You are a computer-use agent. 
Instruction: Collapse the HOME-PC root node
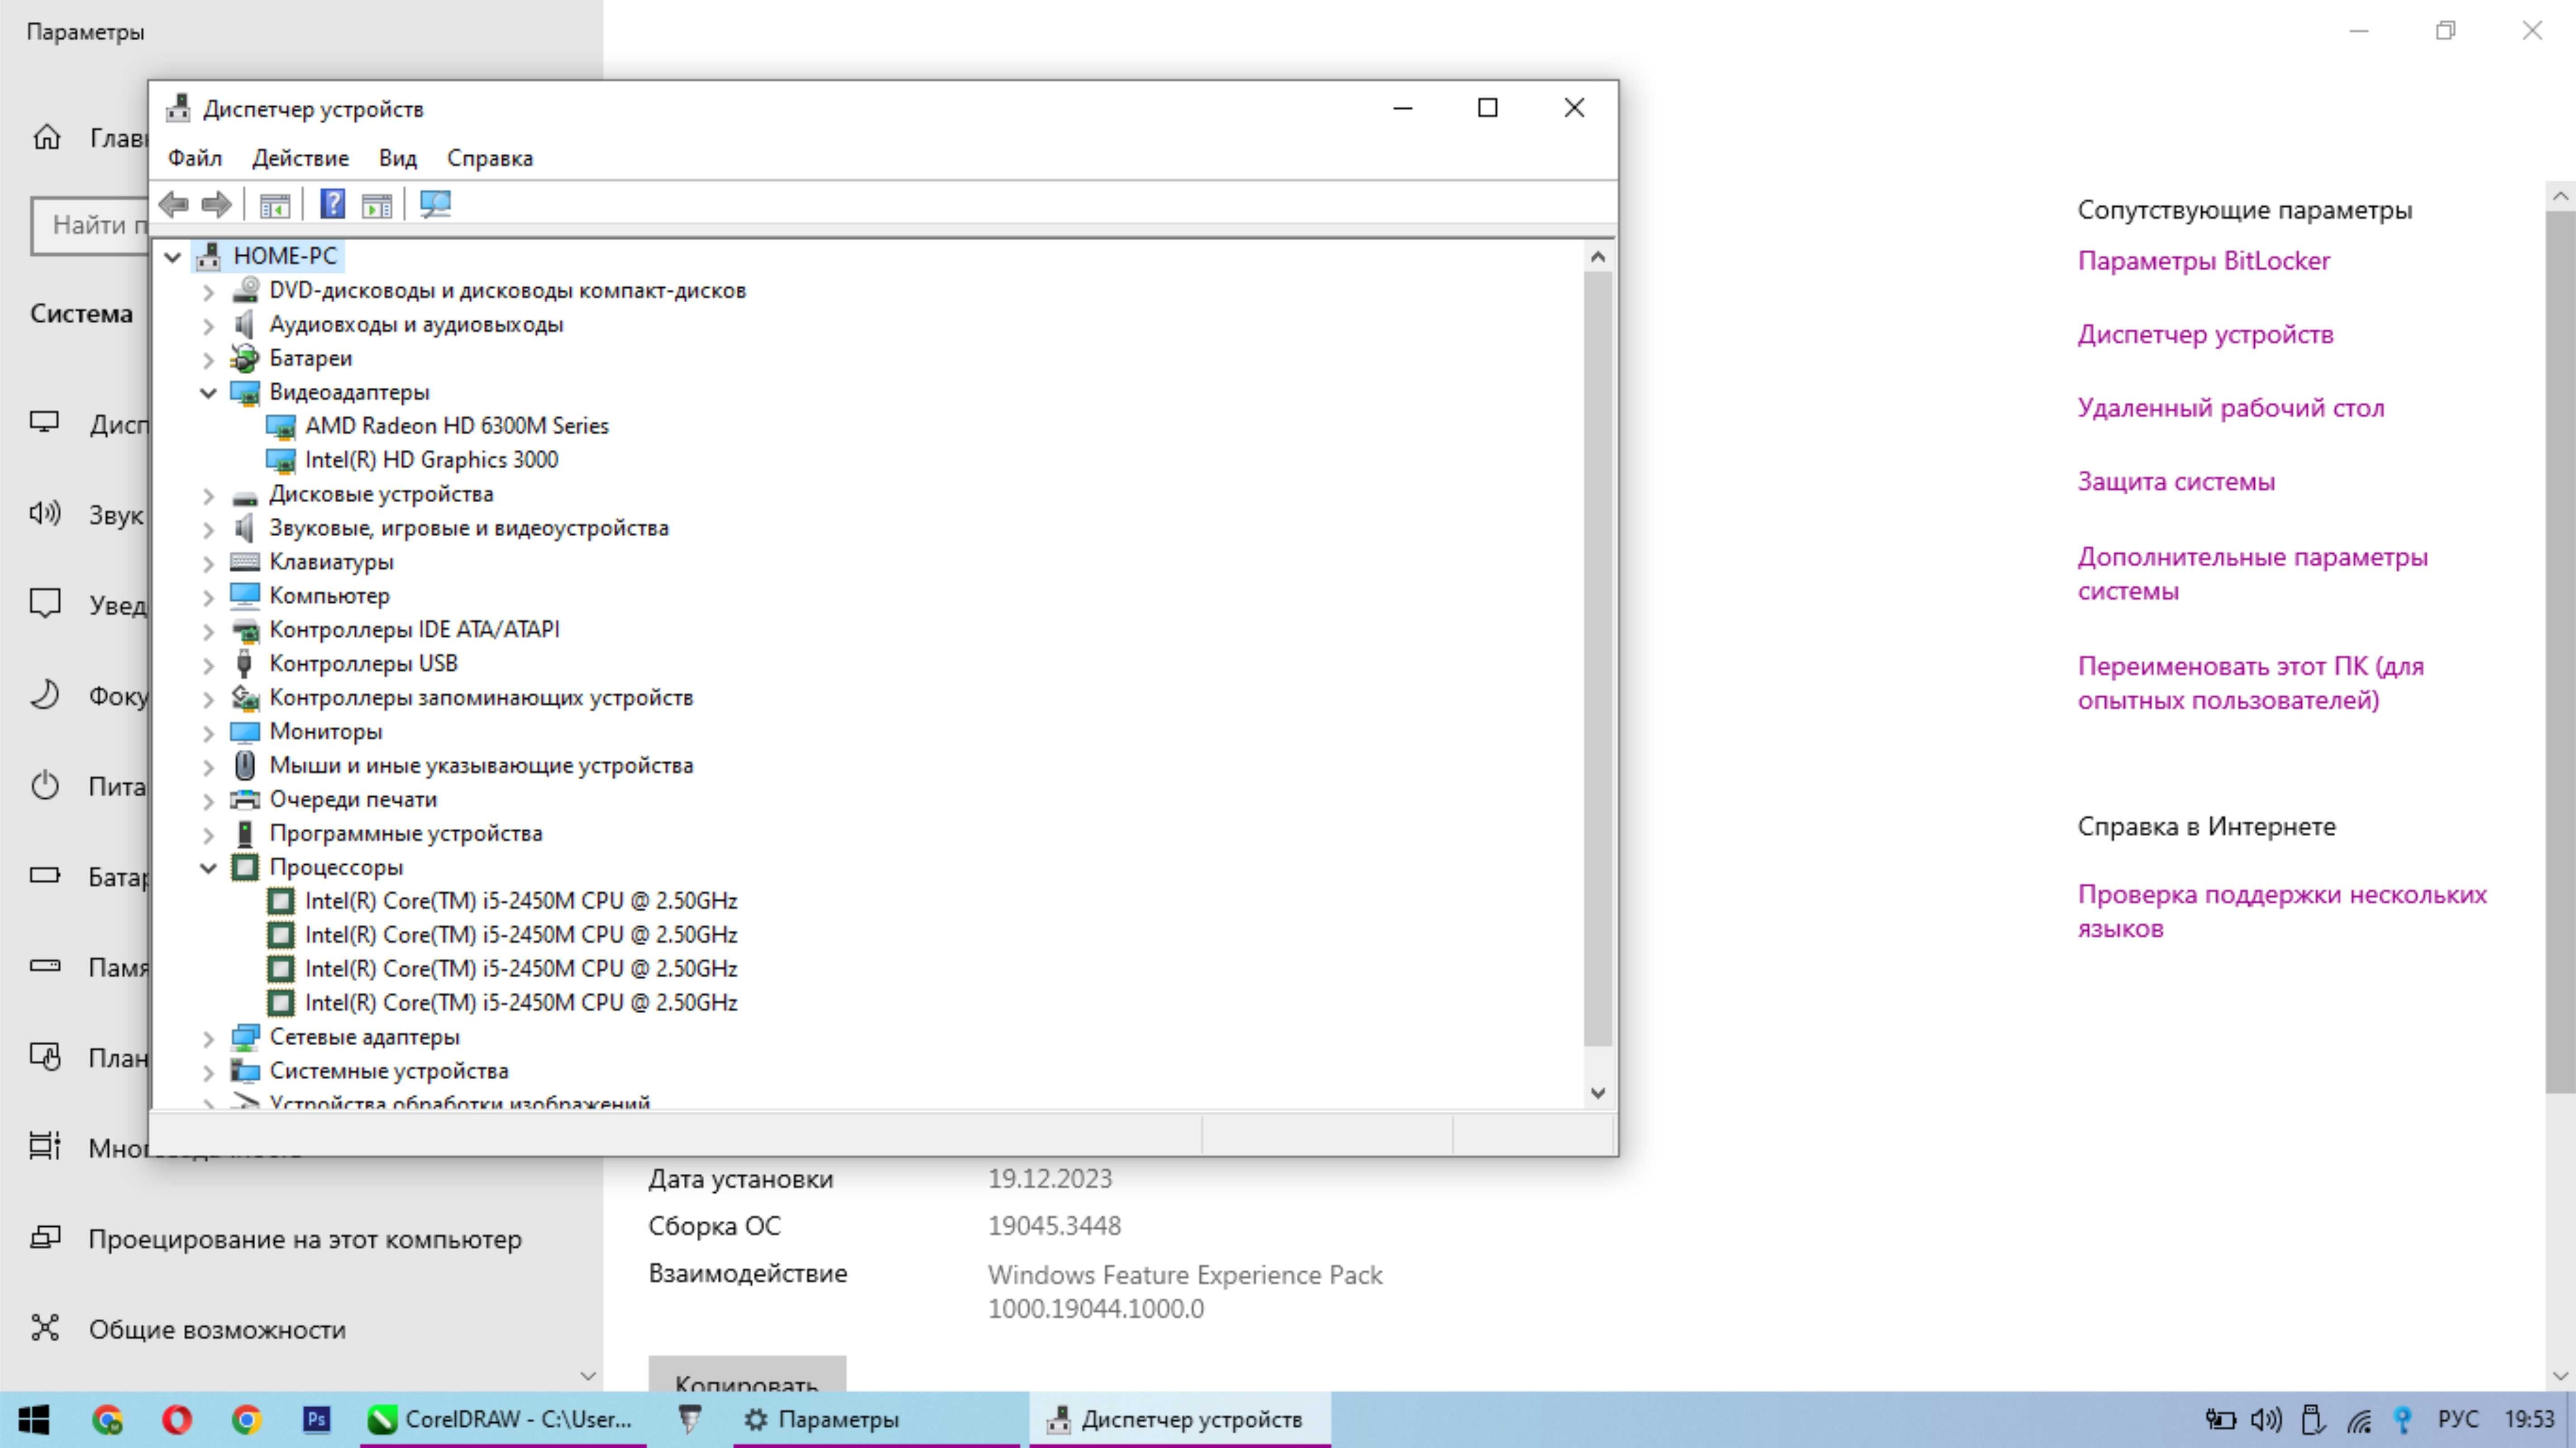tap(173, 257)
